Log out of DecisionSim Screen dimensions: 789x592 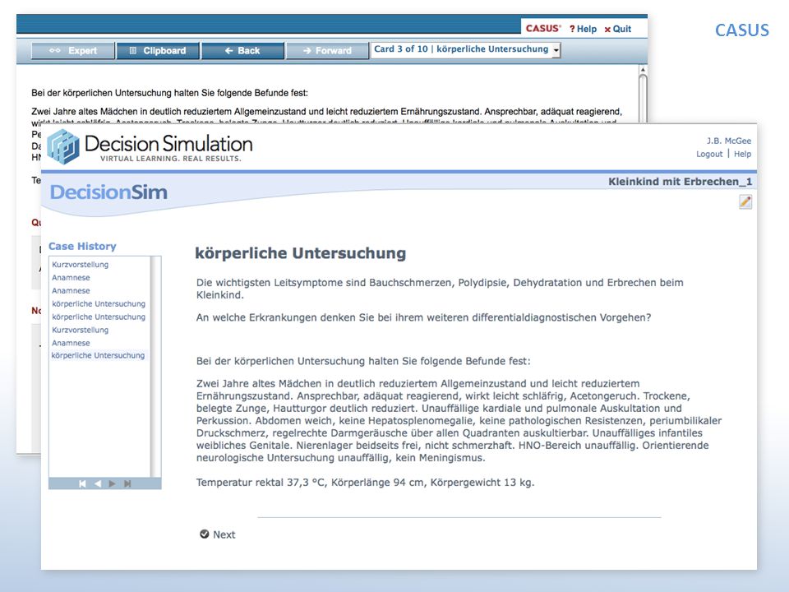[x=709, y=154]
